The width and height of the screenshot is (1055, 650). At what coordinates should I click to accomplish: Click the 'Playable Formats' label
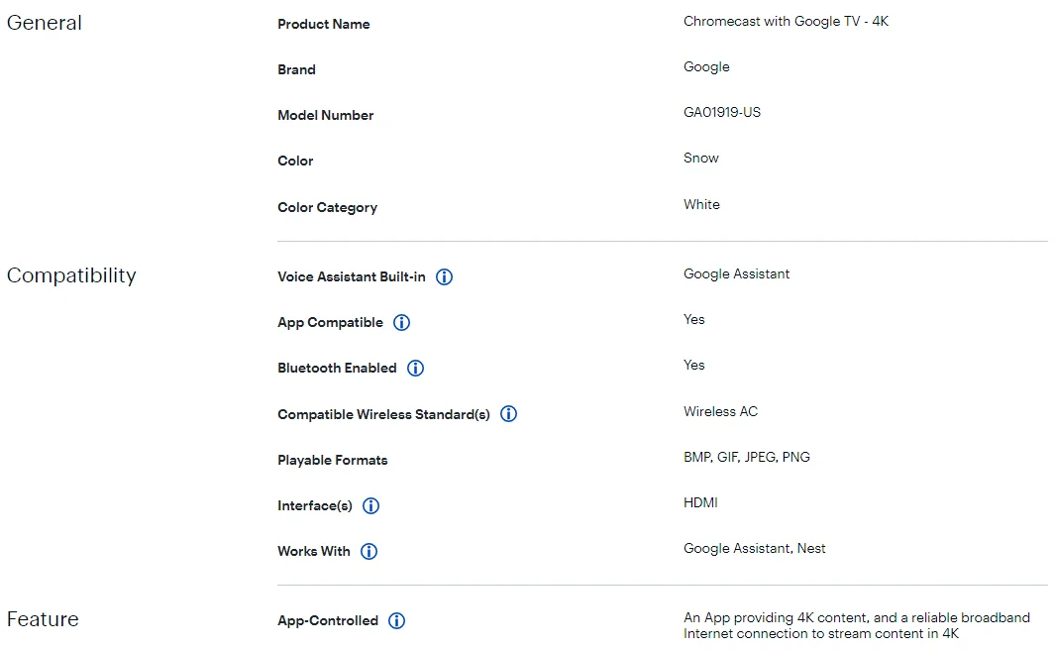[x=333, y=460]
